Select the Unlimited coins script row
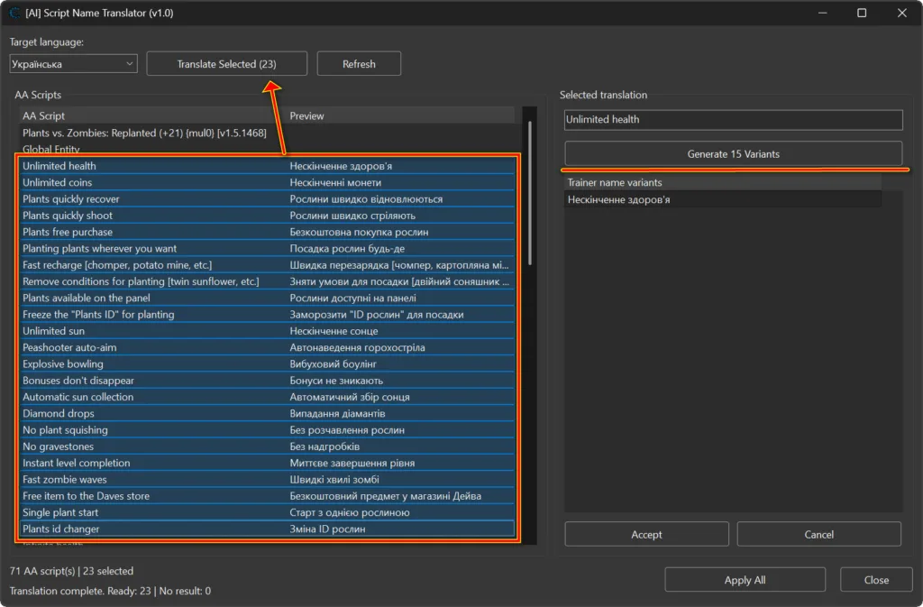Image resolution: width=923 pixels, height=607 pixels. tap(267, 182)
